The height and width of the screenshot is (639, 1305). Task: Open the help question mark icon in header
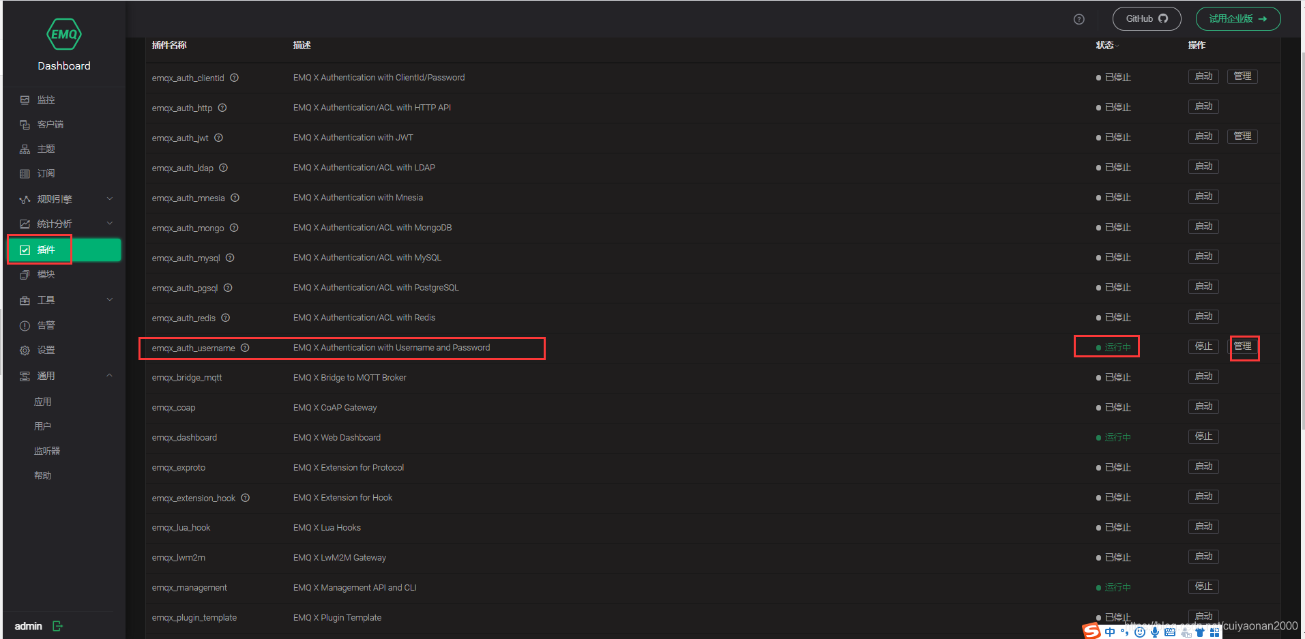pyautogui.click(x=1079, y=19)
